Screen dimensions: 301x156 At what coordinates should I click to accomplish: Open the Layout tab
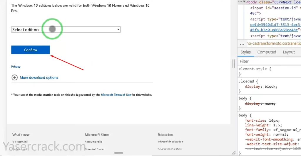(x=289, y=52)
